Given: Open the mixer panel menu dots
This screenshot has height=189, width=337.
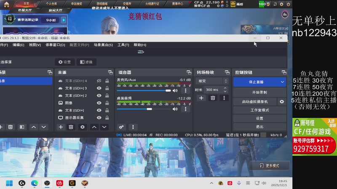Looking at the screenshot, I should 133,127.
